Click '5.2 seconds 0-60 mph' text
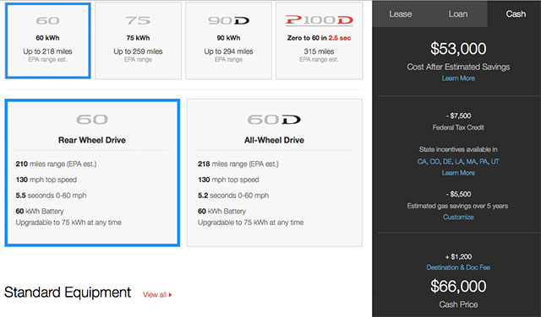This screenshot has width=541, height=317. click(233, 196)
